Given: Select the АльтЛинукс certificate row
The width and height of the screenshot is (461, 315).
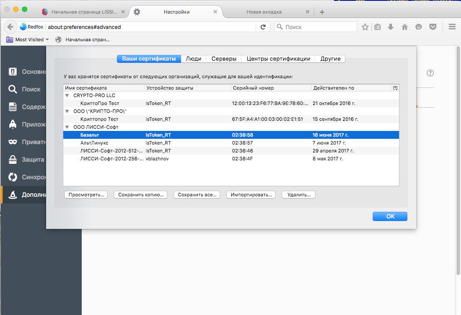Looking at the screenshot, I should (x=94, y=143).
